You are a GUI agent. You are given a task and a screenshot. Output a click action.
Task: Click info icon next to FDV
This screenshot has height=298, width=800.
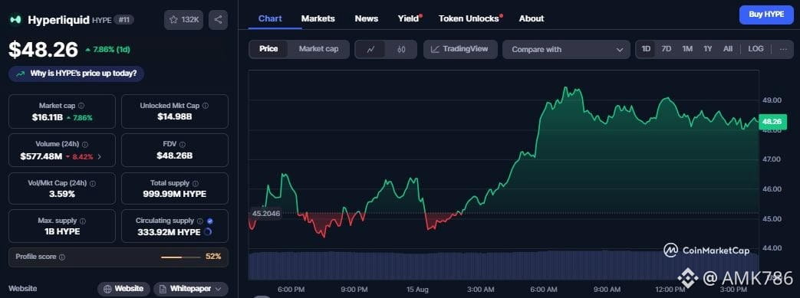click(182, 144)
